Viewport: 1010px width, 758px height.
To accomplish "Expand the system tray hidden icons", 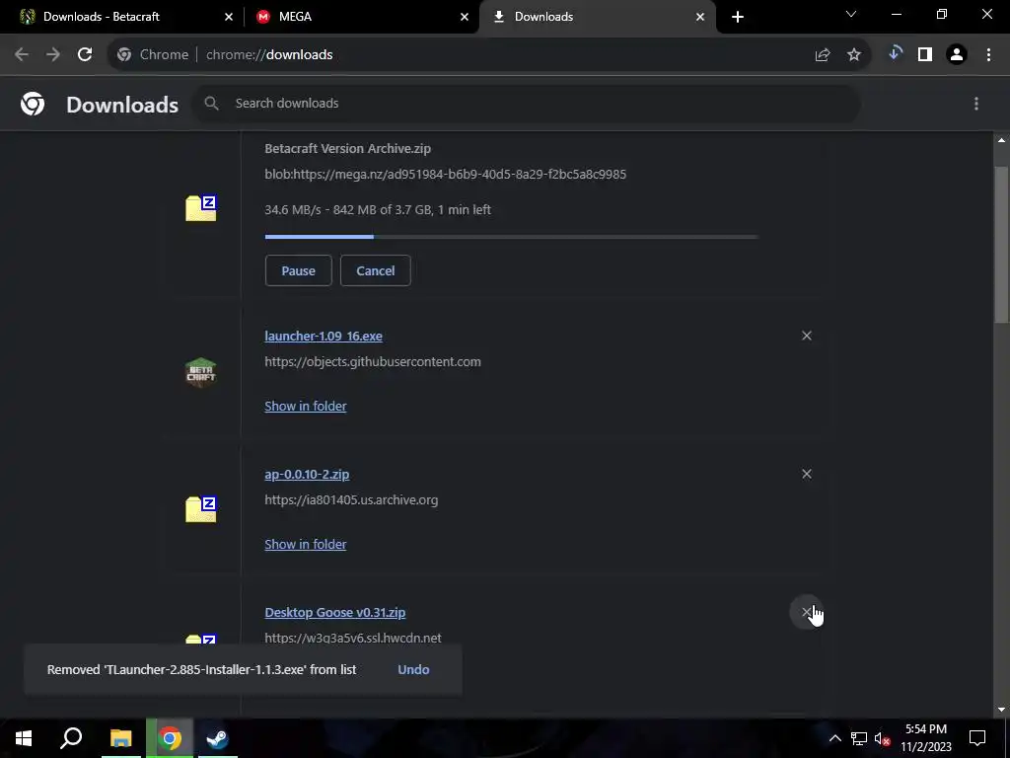I will pyautogui.click(x=834, y=738).
